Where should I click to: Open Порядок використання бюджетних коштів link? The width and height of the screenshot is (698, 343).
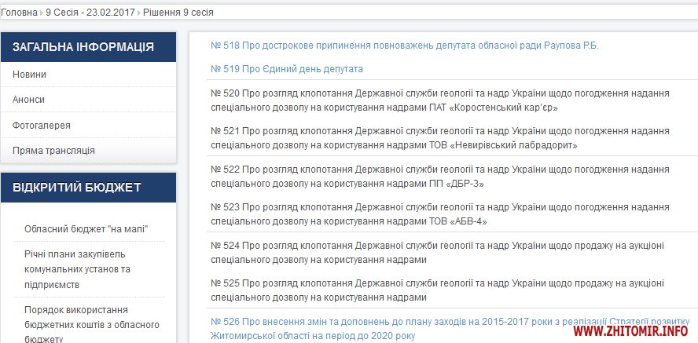coord(92,323)
